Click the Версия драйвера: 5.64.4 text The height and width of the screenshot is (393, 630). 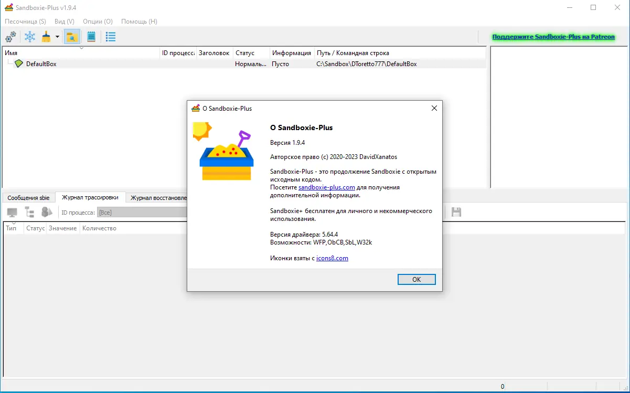[x=304, y=235]
